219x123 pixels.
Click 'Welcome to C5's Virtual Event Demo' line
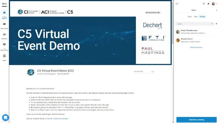[x=40, y=89]
